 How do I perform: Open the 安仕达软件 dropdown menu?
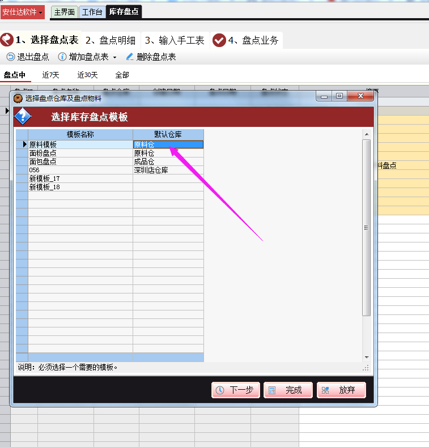coord(23,12)
